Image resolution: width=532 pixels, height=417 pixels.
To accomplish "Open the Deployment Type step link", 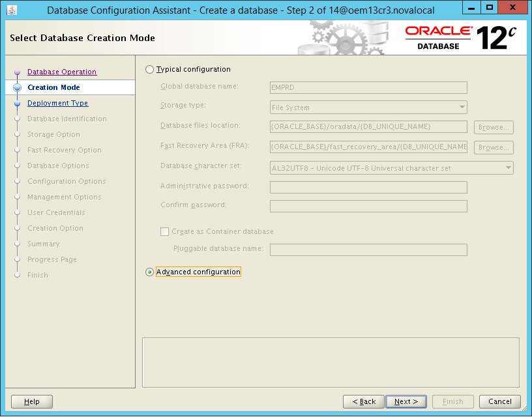I will tap(57, 103).
